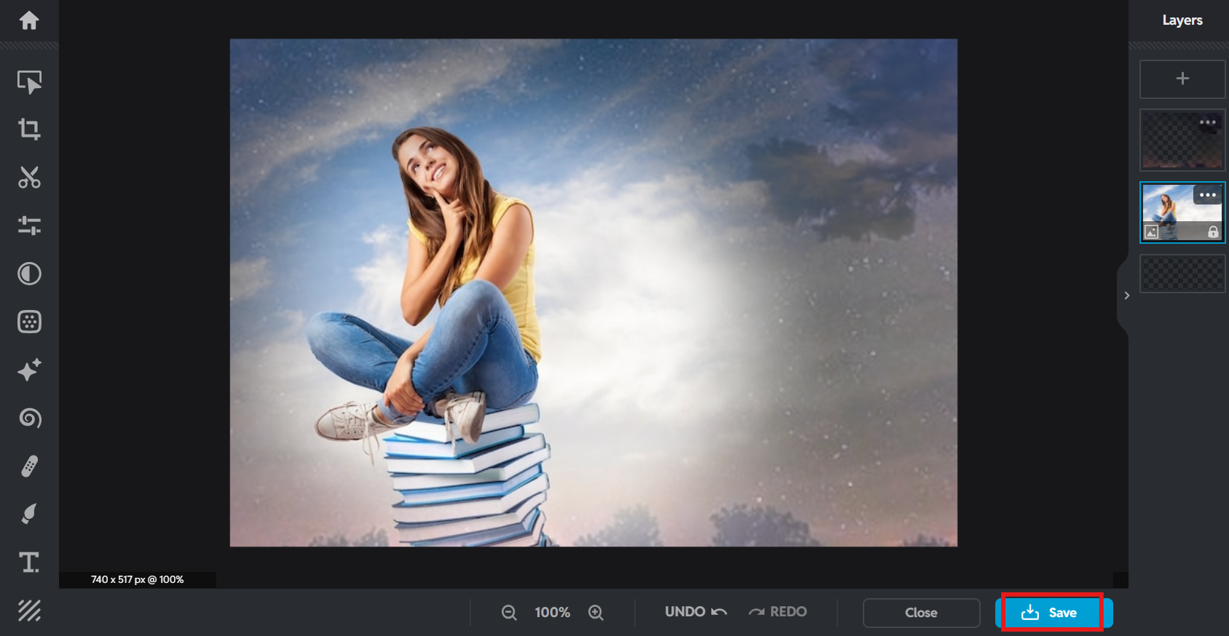Image resolution: width=1229 pixels, height=636 pixels.
Task: Redo the undone edit
Action: [x=778, y=612]
